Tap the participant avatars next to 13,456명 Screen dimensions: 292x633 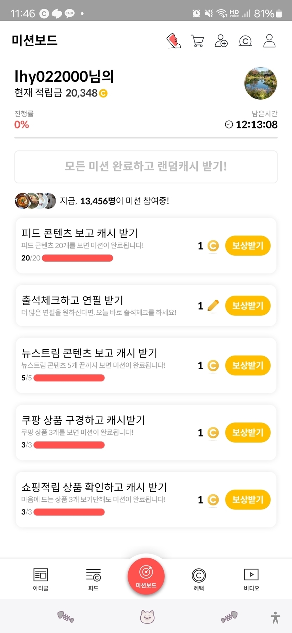click(x=35, y=201)
